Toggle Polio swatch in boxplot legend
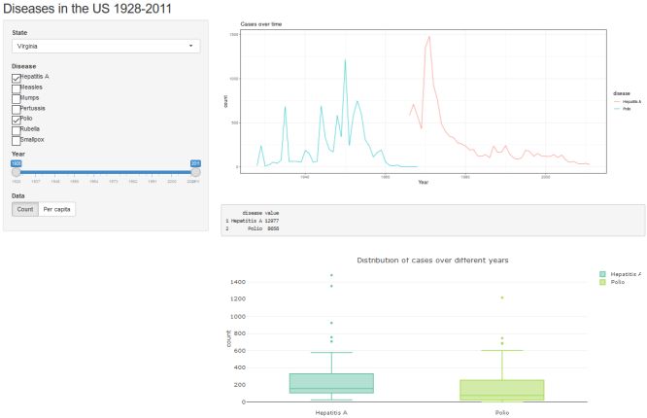The image size is (647, 418). (602, 282)
